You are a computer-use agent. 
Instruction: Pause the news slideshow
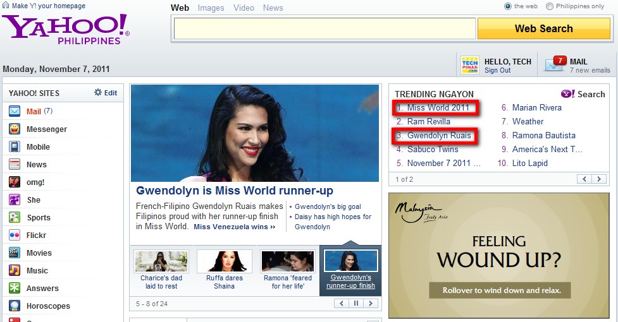[356, 303]
